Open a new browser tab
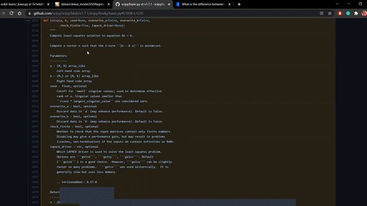The height and width of the screenshot is (206, 367). pyautogui.click(x=239, y=4)
